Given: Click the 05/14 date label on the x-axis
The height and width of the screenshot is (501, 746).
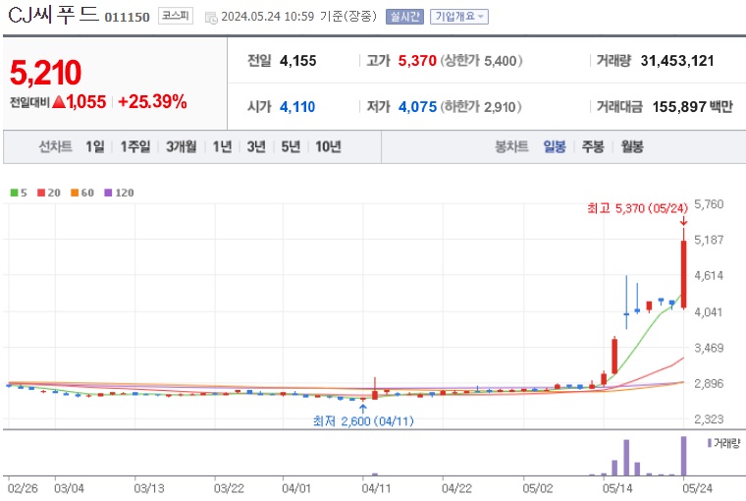Looking at the screenshot, I should pos(617,488).
